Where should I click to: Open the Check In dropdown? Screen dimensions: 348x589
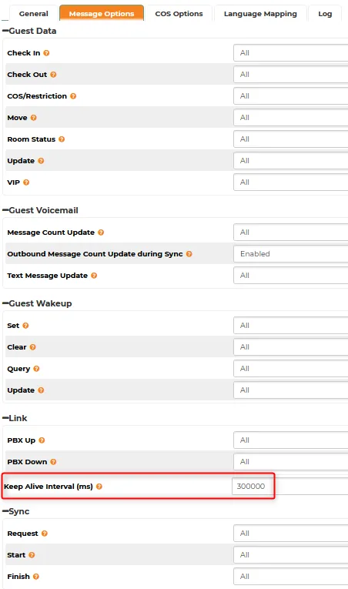[x=290, y=53]
